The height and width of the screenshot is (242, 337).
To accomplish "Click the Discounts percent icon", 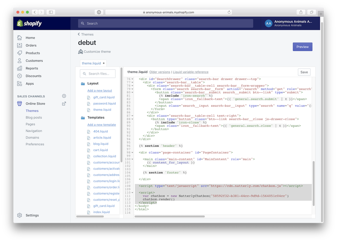I will click(x=20, y=76).
